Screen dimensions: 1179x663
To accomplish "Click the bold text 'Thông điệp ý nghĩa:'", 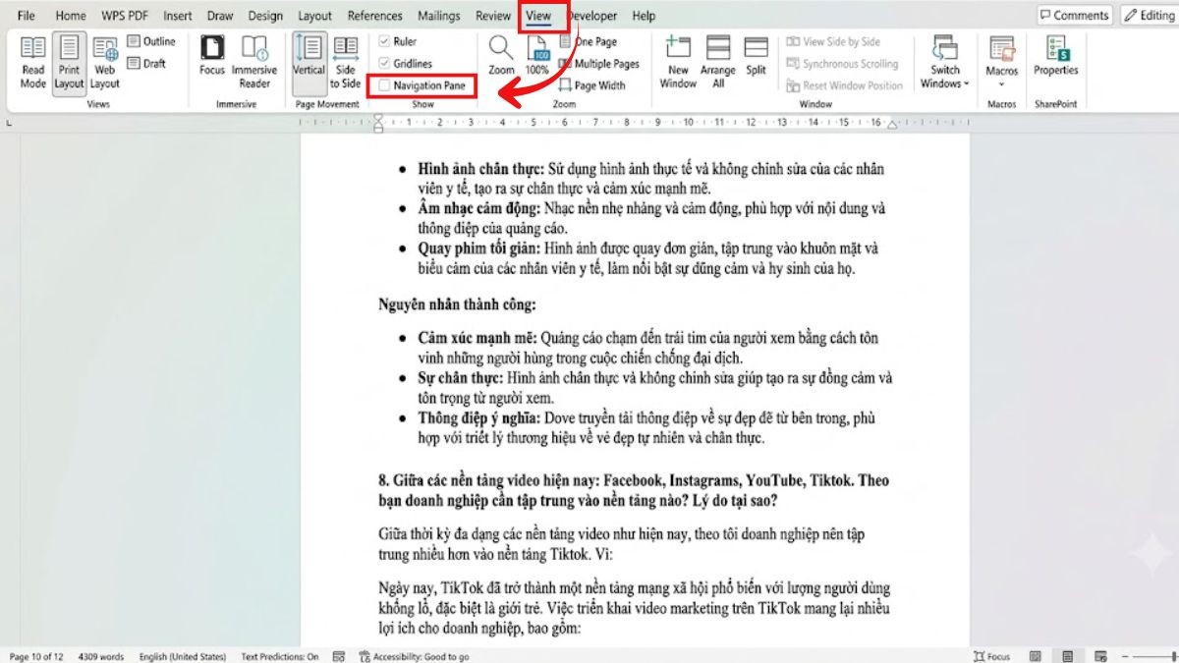I will [478, 418].
